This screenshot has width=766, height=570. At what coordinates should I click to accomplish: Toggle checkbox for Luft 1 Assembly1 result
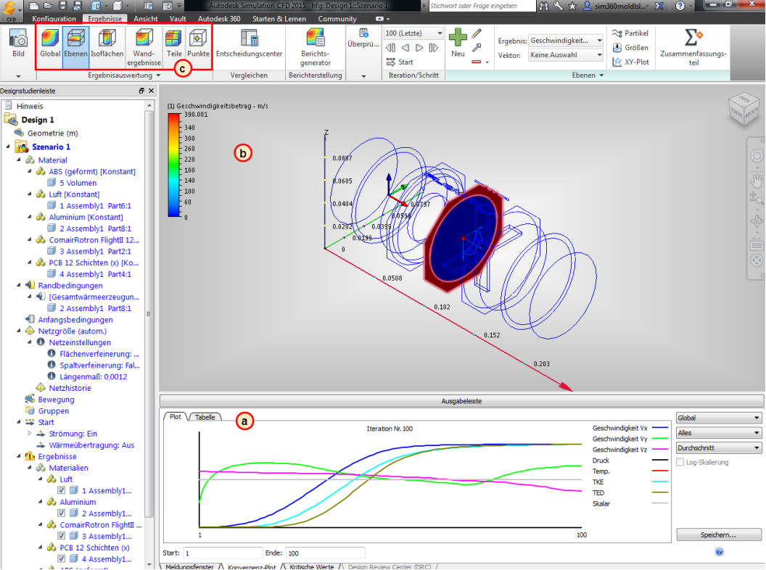pyautogui.click(x=61, y=490)
